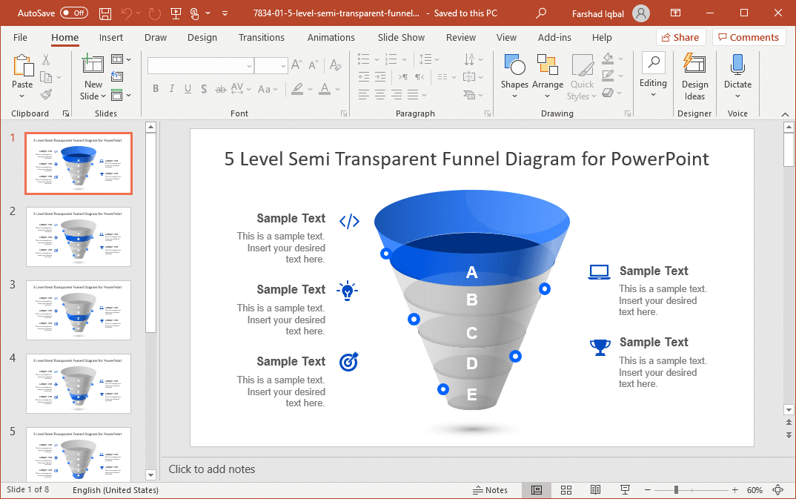Toggle Bold formatting
This screenshot has height=499, width=796.
pos(156,89)
